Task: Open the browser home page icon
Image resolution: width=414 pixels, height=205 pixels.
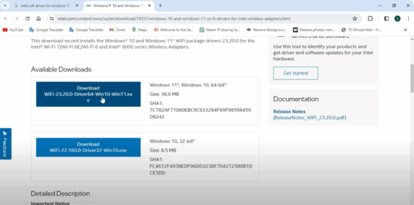Action: [38, 19]
